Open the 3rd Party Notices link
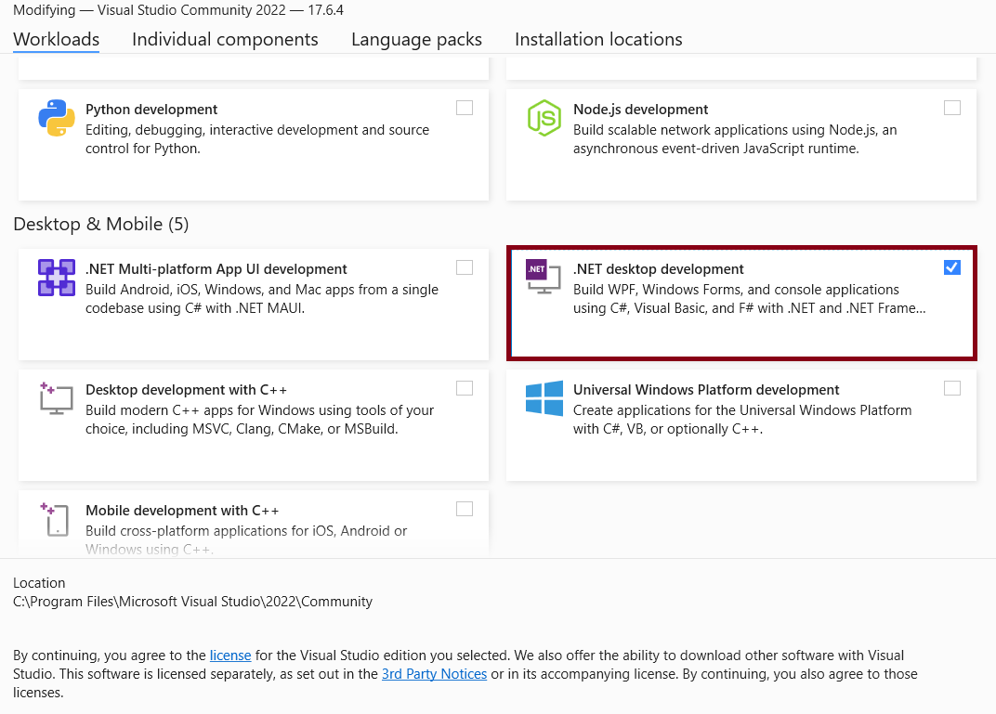Image resolution: width=996 pixels, height=714 pixels. (434, 674)
